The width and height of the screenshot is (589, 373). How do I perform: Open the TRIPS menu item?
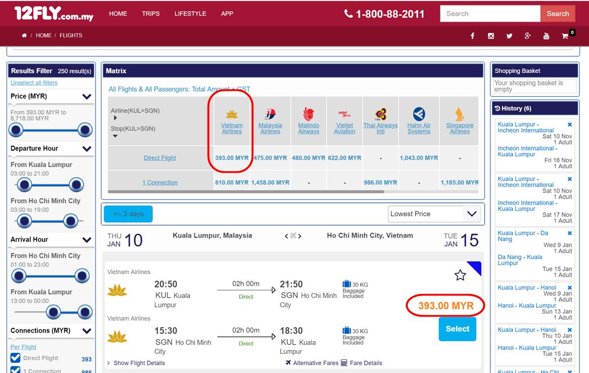(151, 14)
